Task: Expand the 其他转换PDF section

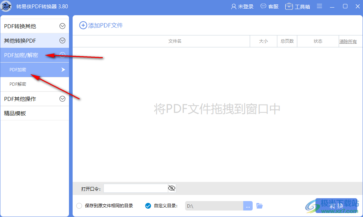Action: [x=35, y=41]
